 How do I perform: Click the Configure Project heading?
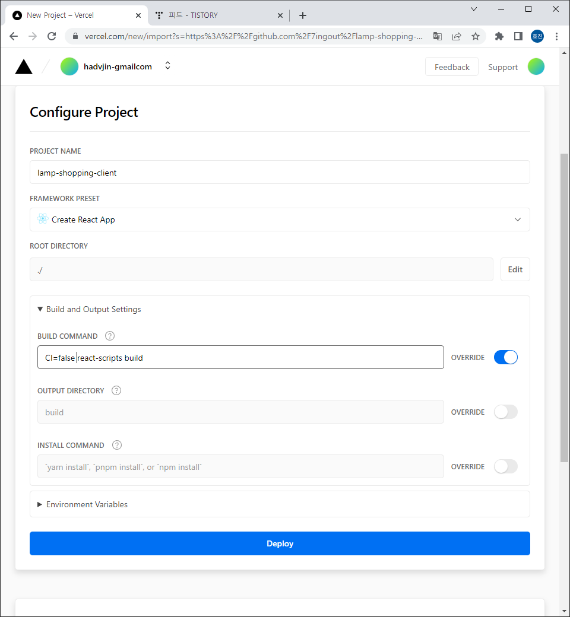[84, 112]
